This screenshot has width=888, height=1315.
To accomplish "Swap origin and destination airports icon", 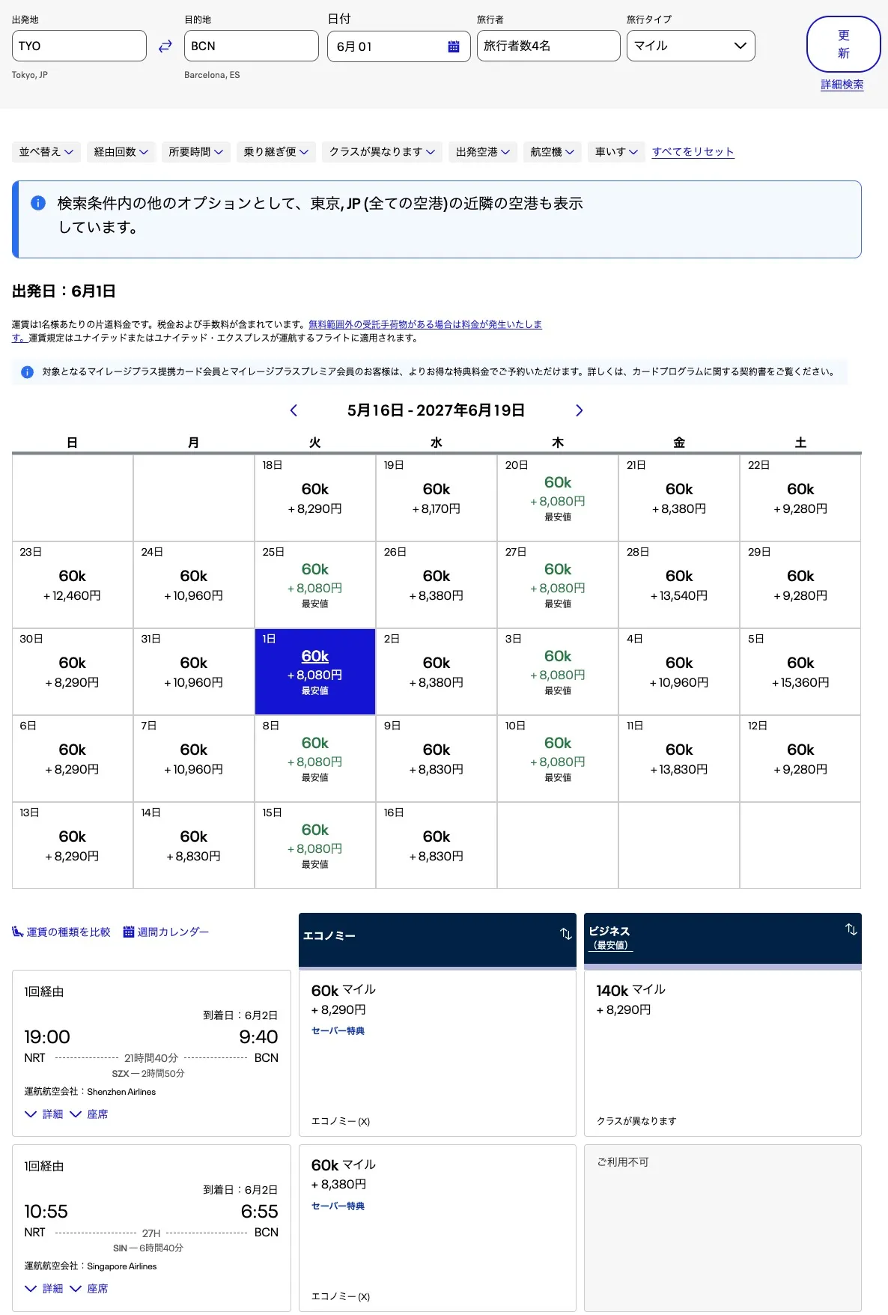I will tap(165, 46).
